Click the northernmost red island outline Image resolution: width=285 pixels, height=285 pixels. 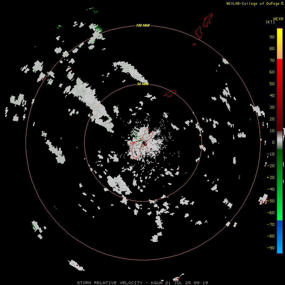208,20
